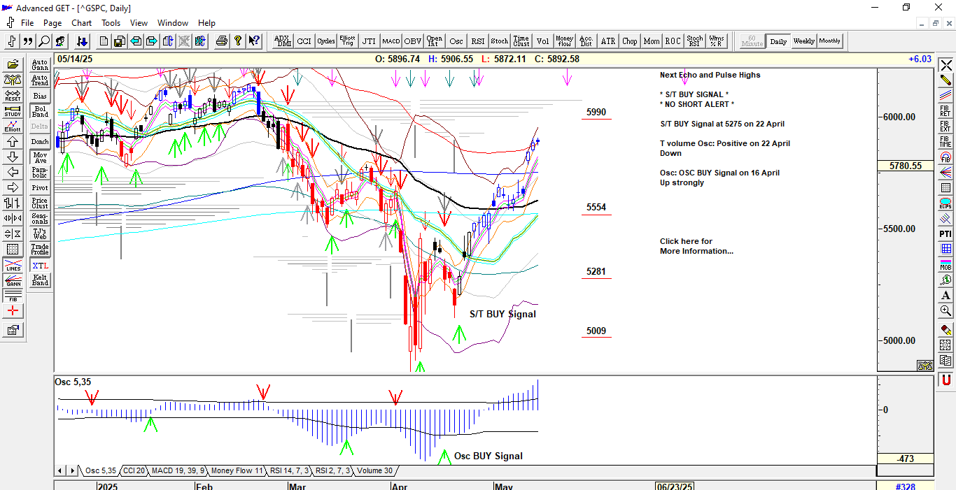Click the Elliott wave tool icon
The width and height of the screenshot is (956, 490).
click(x=13, y=127)
